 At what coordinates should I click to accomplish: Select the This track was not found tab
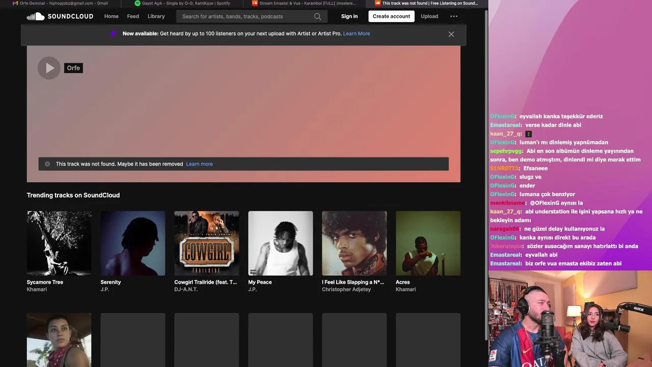[427, 3]
